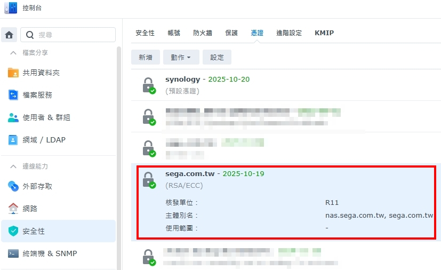The height and width of the screenshot is (270, 441).
Task: Switch to the 防火牆 tab
Action: (203, 33)
